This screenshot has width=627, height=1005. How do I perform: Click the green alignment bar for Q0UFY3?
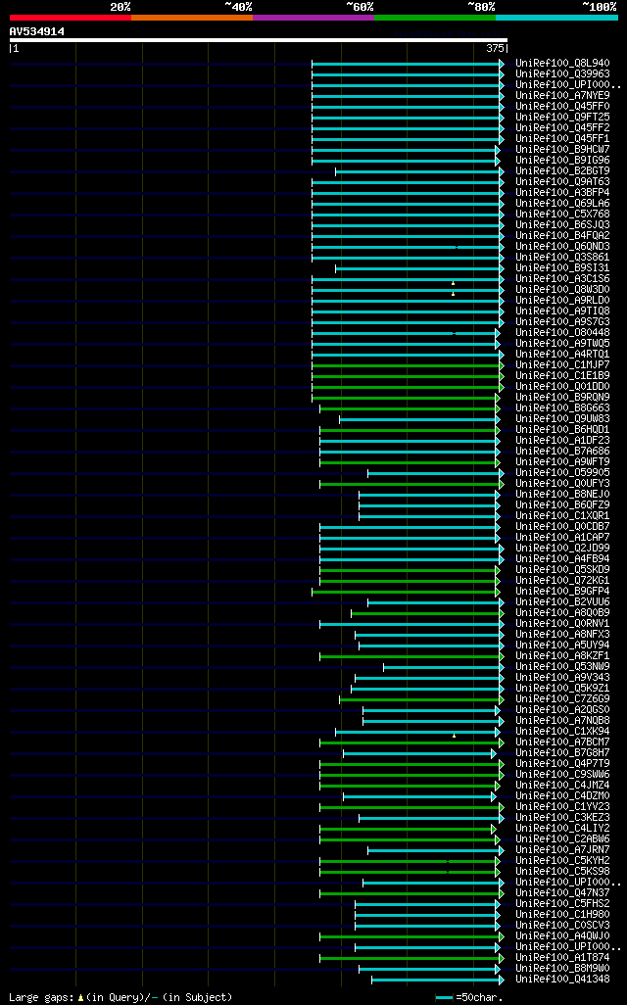[410, 485]
